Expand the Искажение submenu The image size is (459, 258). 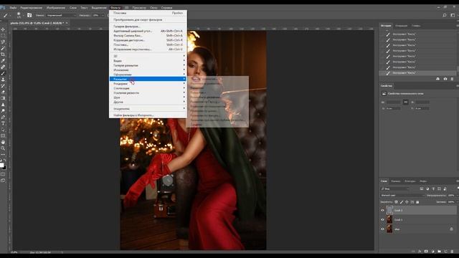[x=148, y=70]
